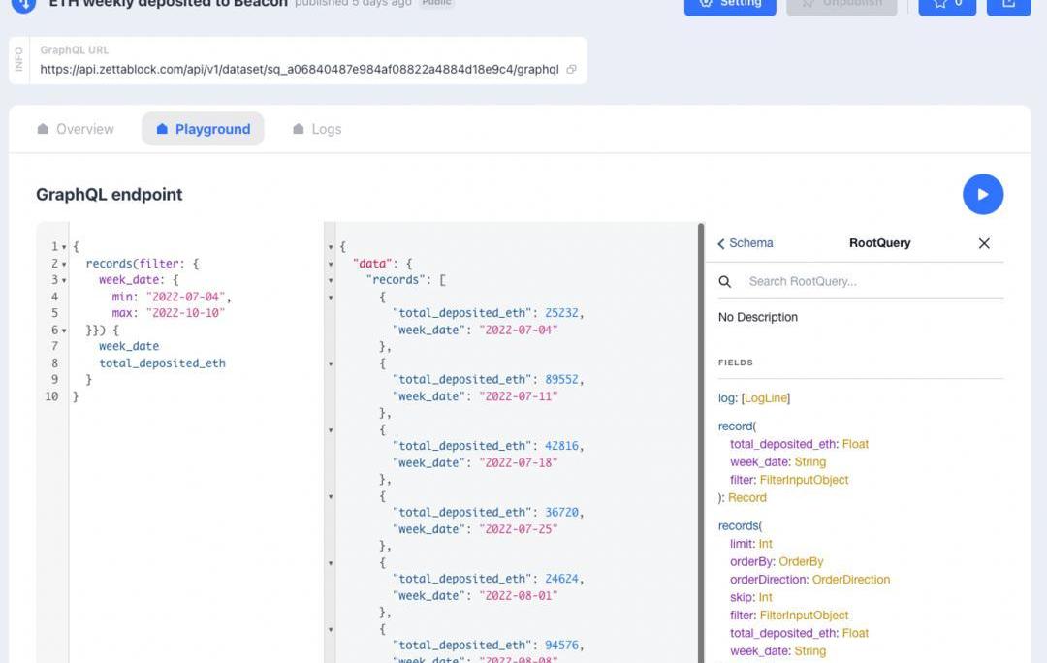Collapse line 2 records block in query editor
The image size is (1047, 663).
(64, 264)
